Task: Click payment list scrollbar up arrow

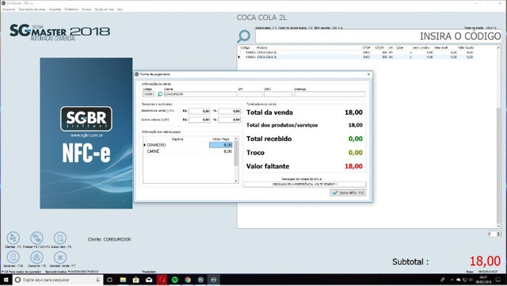Action: click(x=236, y=139)
